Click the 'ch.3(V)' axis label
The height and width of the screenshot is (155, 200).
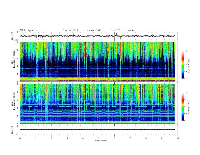[12, 130]
